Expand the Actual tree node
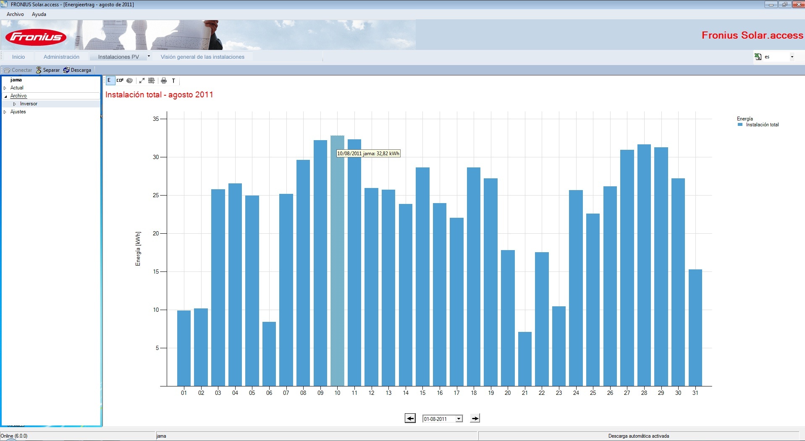 point(5,88)
